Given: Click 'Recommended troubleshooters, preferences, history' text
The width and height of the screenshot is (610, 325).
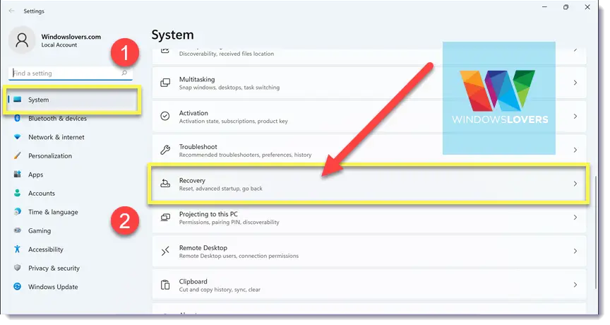Looking at the screenshot, I should pos(245,155).
